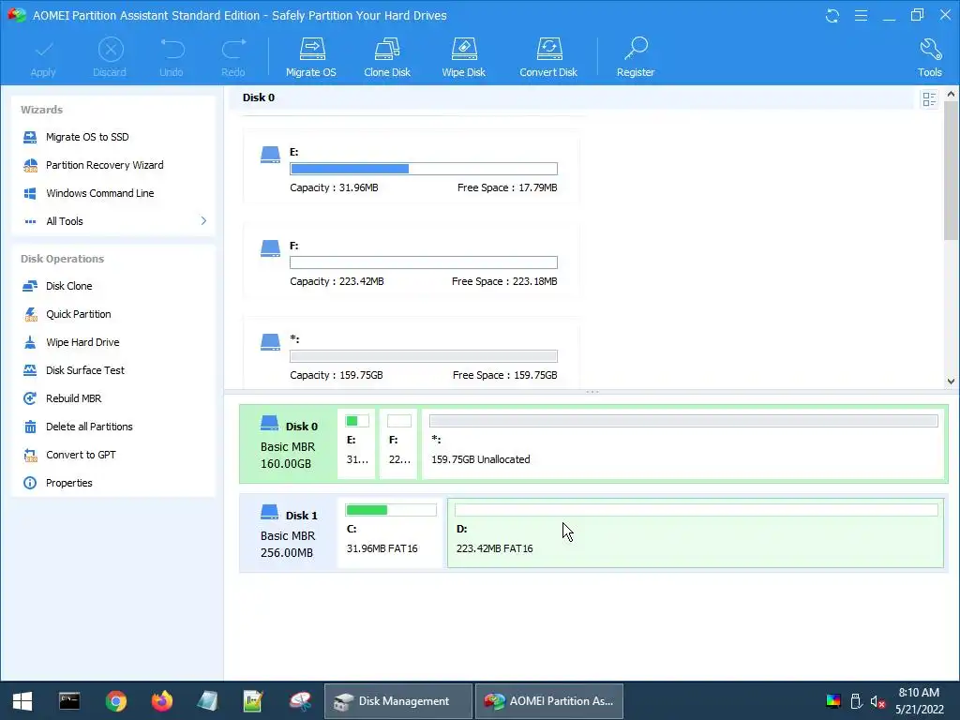Image resolution: width=960 pixels, height=720 pixels.
Task: Click the refresh icon in title bar
Action: tap(832, 15)
